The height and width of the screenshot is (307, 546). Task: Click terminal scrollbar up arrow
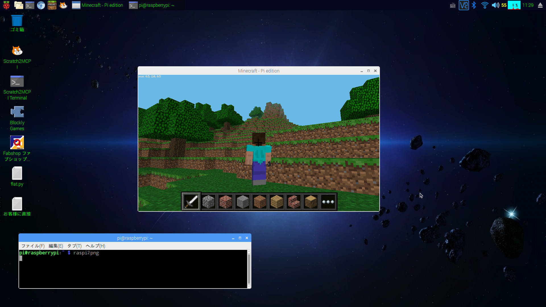point(249,252)
